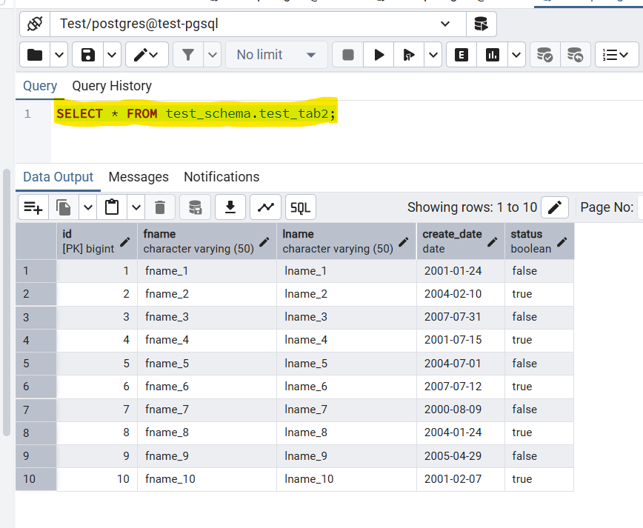Screen dimensions: 643x528
Task: Expand the save options arrow
Action: click(112, 55)
